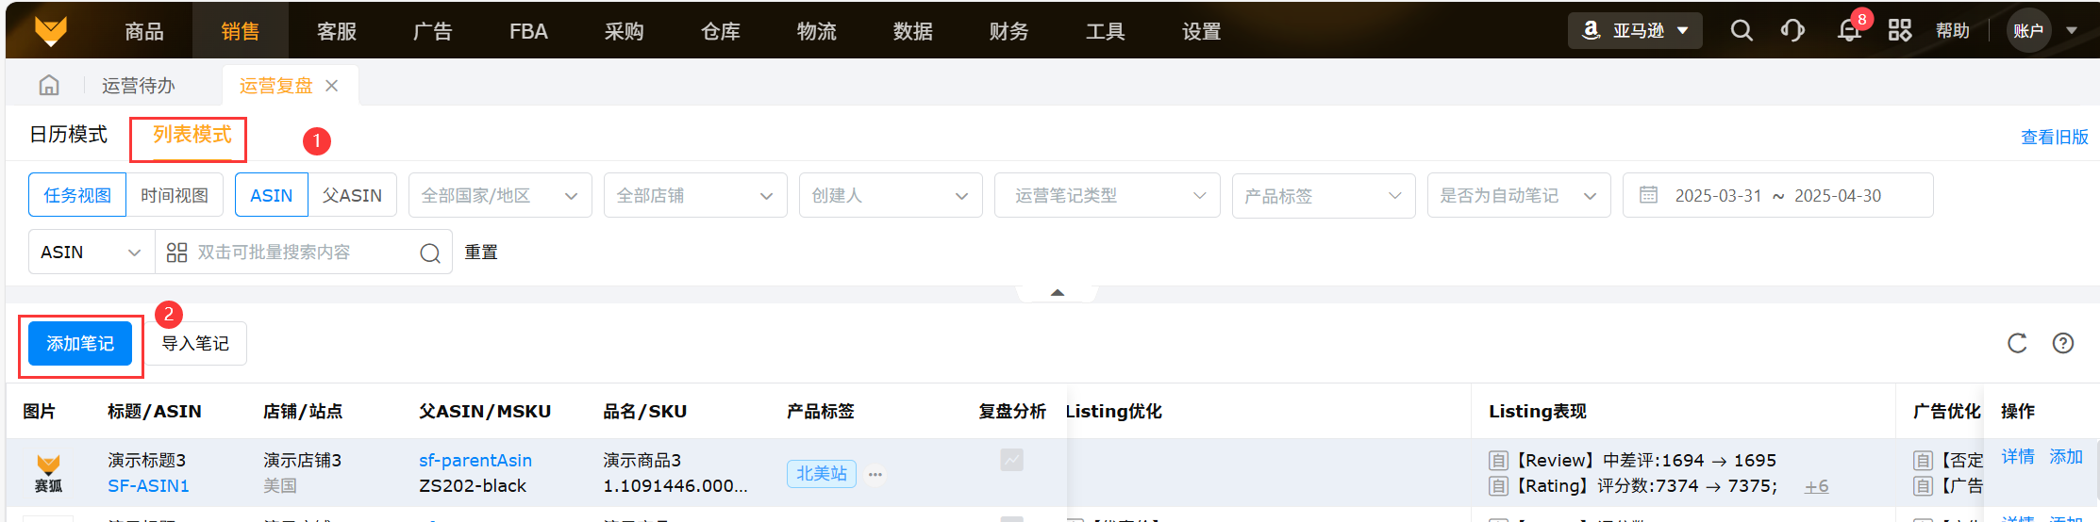Open the ASIN search type dropdown
This screenshot has height=522, width=2100.
pos(92,253)
